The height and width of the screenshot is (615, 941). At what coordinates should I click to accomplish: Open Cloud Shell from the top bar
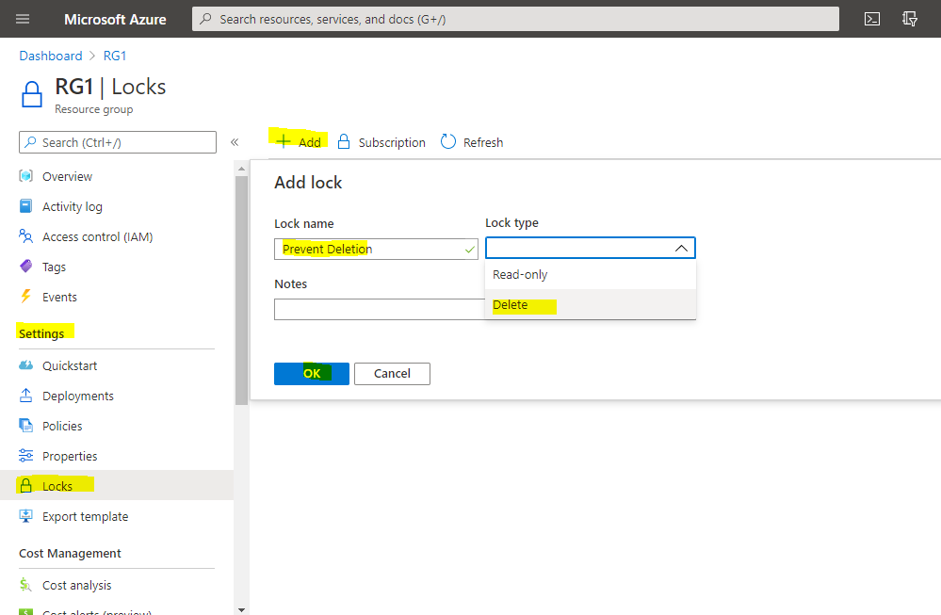click(x=871, y=18)
